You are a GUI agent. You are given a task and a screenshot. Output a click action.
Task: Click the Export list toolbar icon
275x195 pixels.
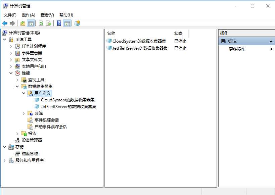pyautogui.click(x=49, y=23)
